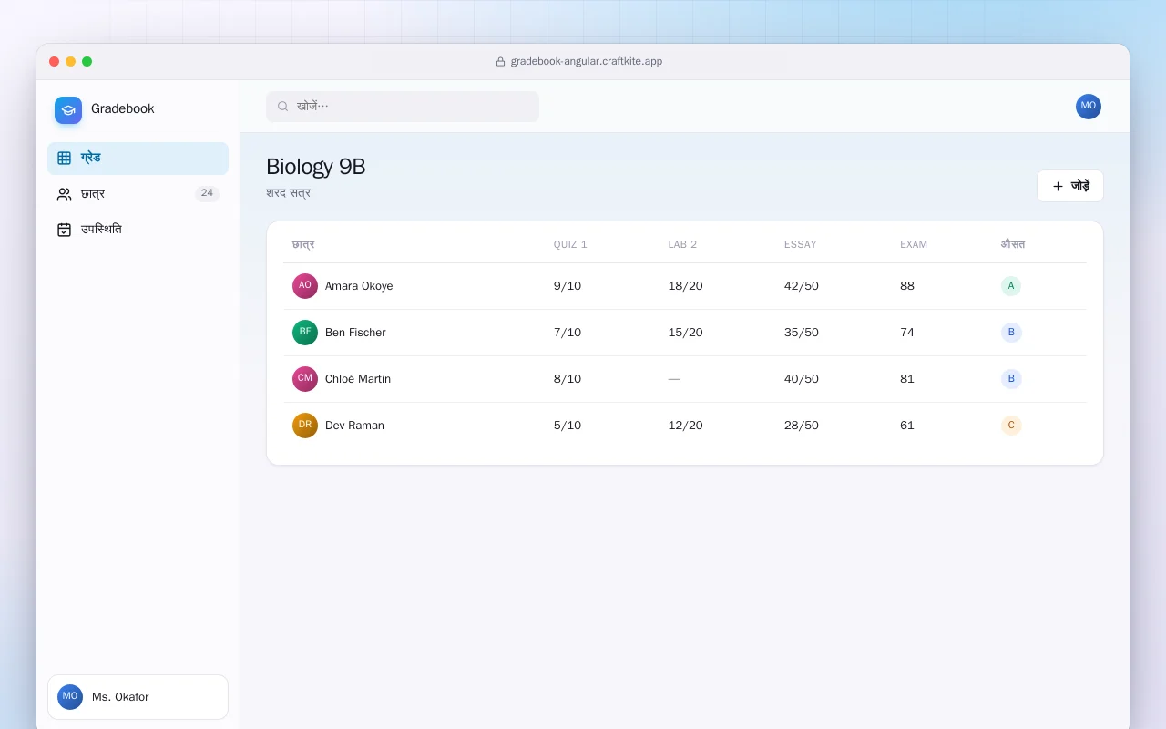The height and width of the screenshot is (729, 1166).
Task: Open the ग्रेड grid icon tab
Action: click(138, 159)
